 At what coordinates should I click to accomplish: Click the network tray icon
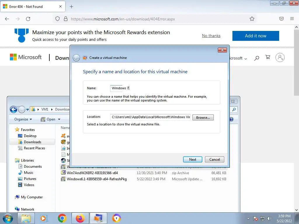coord(263,218)
